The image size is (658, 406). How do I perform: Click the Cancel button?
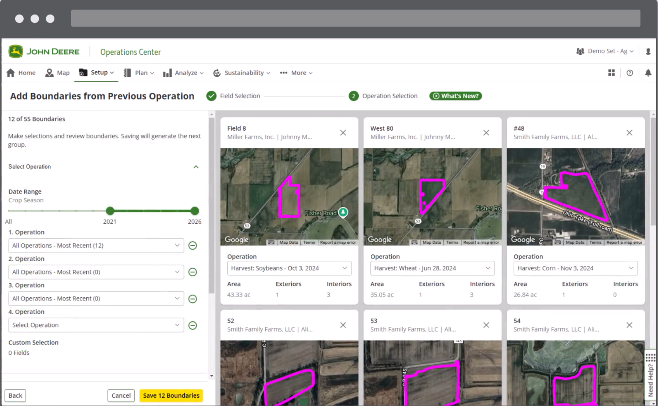click(121, 395)
